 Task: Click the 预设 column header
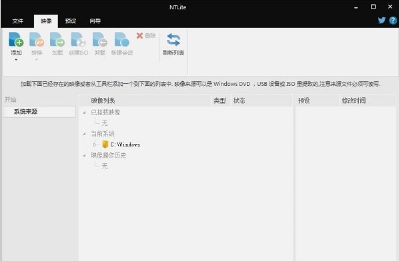[x=318, y=101]
